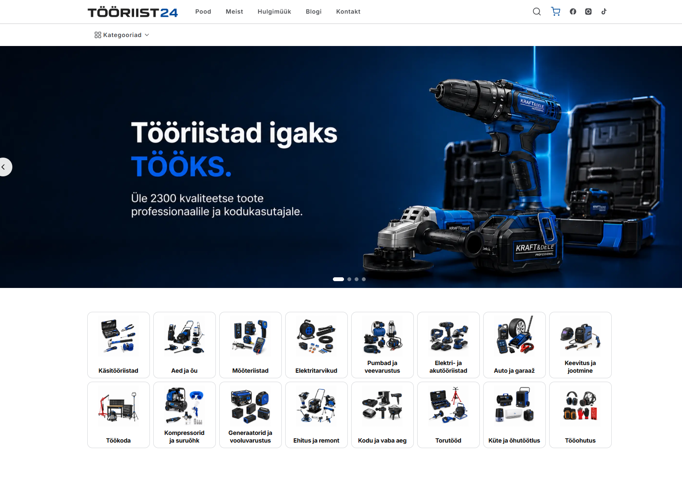
Task: Open Elektritarvikud category card
Action: 316,345
